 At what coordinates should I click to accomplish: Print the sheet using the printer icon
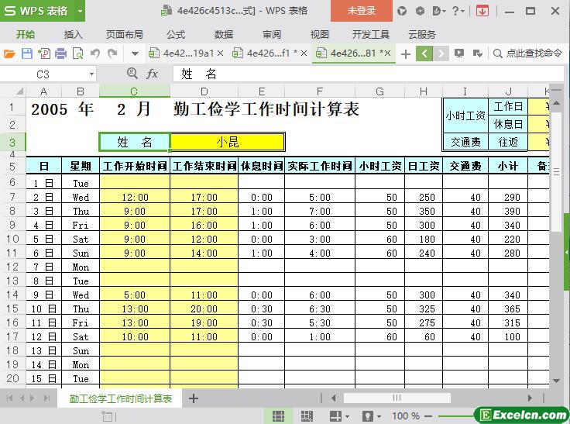tap(60, 53)
